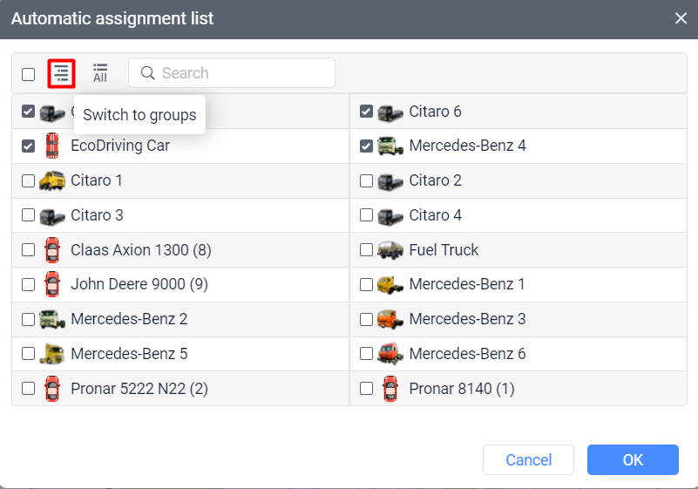Close the Automatic assignment list dialog
Viewport: 698px width, 489px height.
coord(681,18)
